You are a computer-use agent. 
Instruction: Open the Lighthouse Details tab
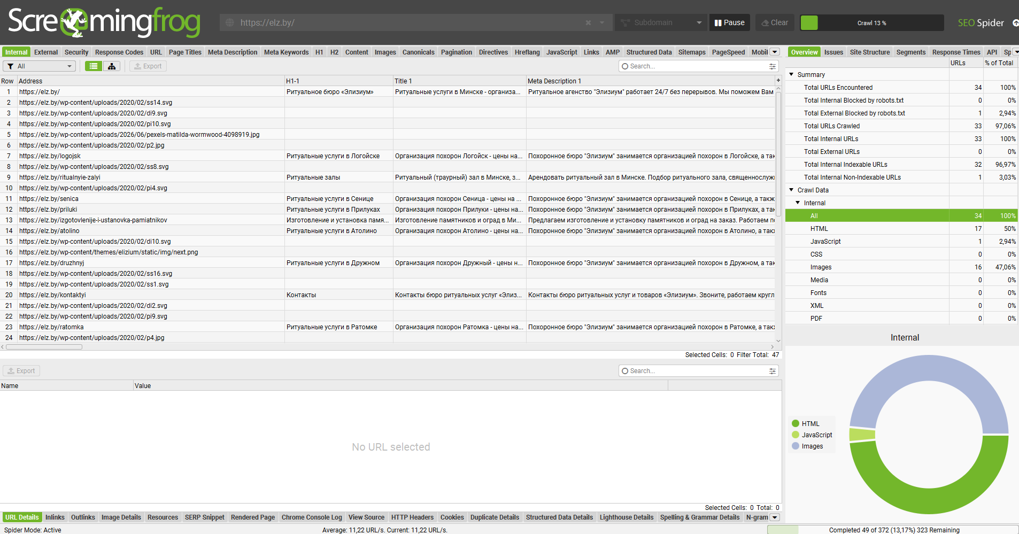click(x=627, y=517)
